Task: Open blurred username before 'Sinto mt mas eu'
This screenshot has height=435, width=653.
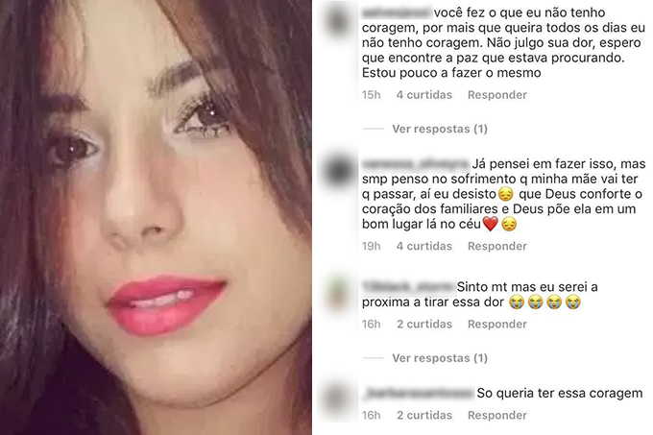Action: point(408,287)
